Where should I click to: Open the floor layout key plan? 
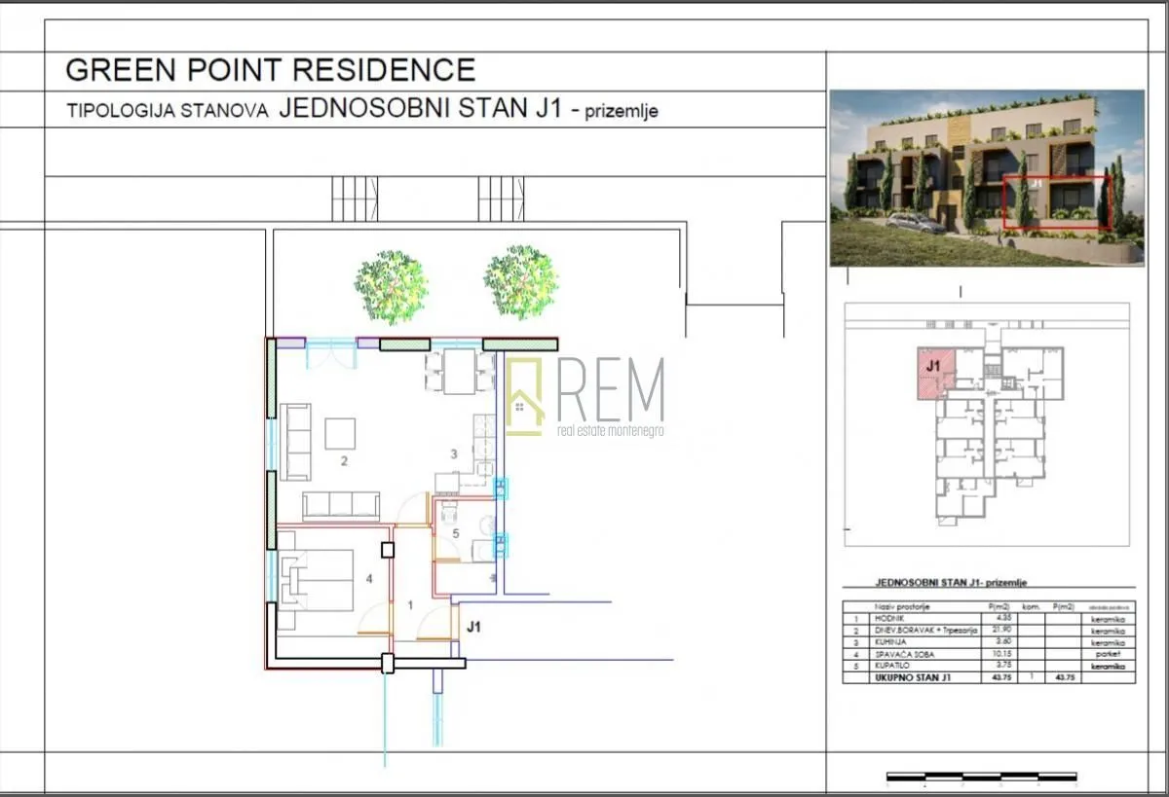coord(989,424)
